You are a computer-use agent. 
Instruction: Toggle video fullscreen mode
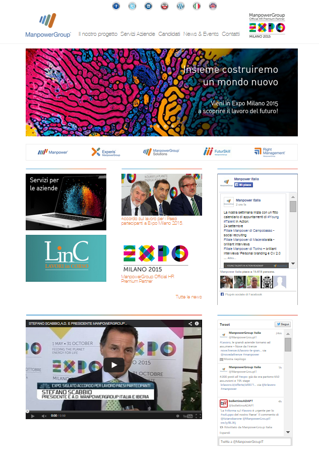(198, 416)
